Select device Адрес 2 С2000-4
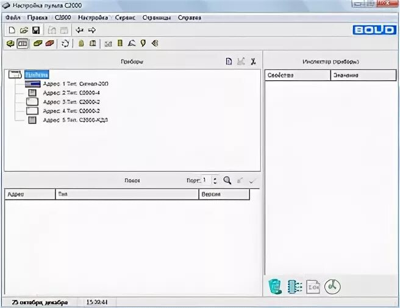The height and width of the screenshot is (308, 400). tap(71, 93)
